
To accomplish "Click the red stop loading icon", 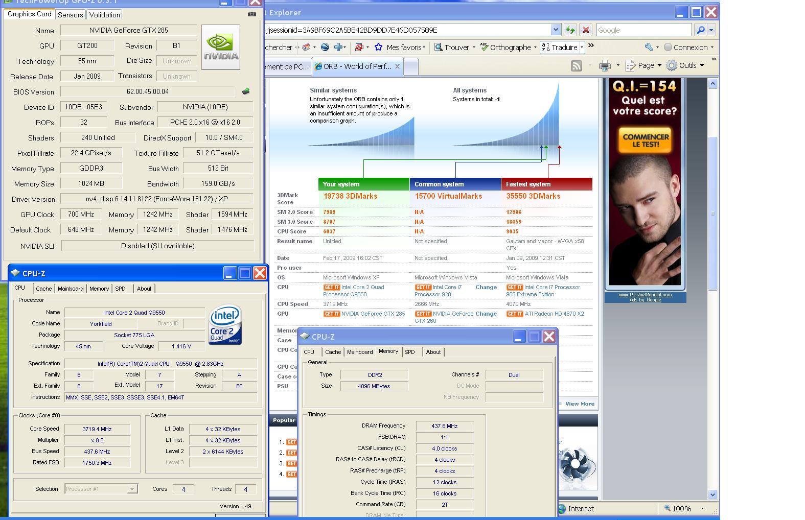I will pyautogui.click(x=586, y=30).
